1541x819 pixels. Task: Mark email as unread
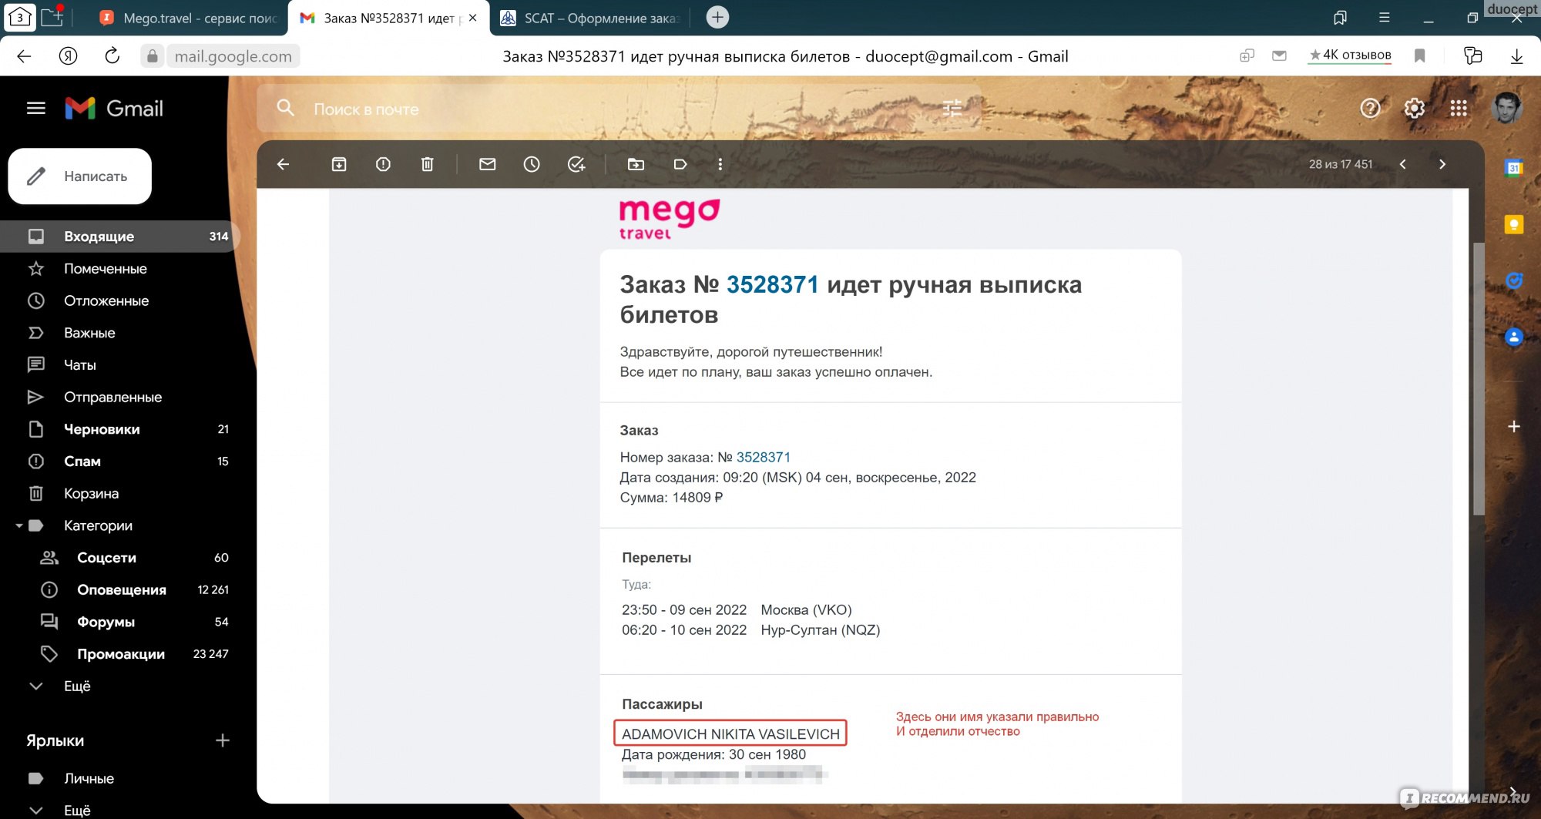488,164
